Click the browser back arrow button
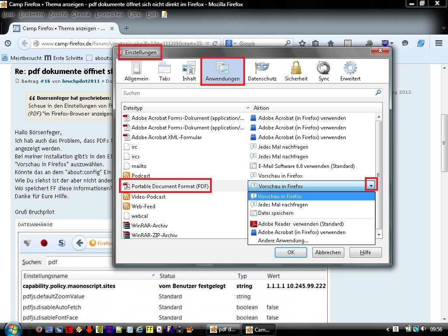This screenshot has width=448, height=336. [24, 43]
